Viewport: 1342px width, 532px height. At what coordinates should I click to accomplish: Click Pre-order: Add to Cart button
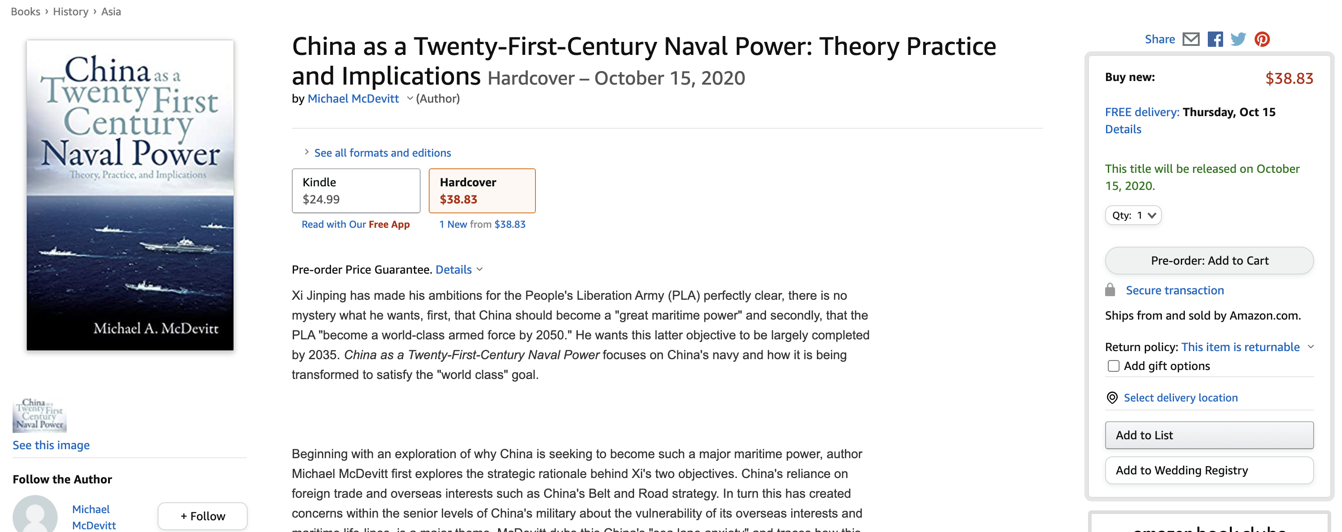pyautogui.click(x=1209, y=260)
